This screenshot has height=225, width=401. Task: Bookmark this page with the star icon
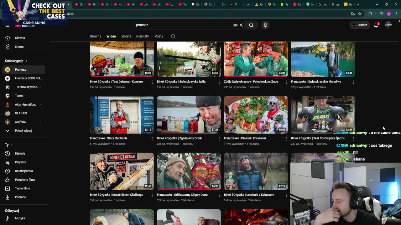[360, 14]
